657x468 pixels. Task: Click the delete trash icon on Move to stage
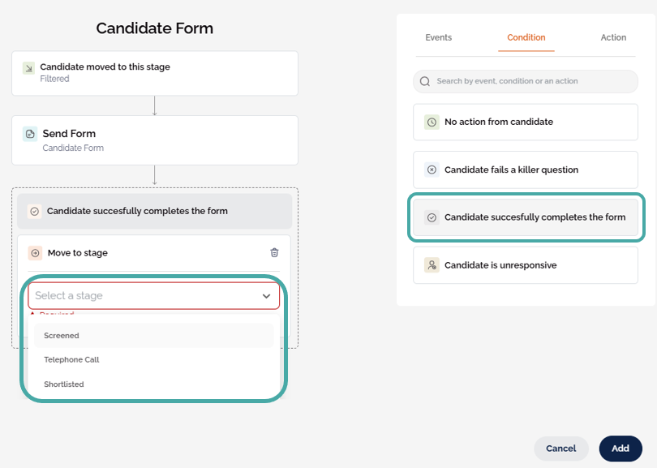pos(274,253)
